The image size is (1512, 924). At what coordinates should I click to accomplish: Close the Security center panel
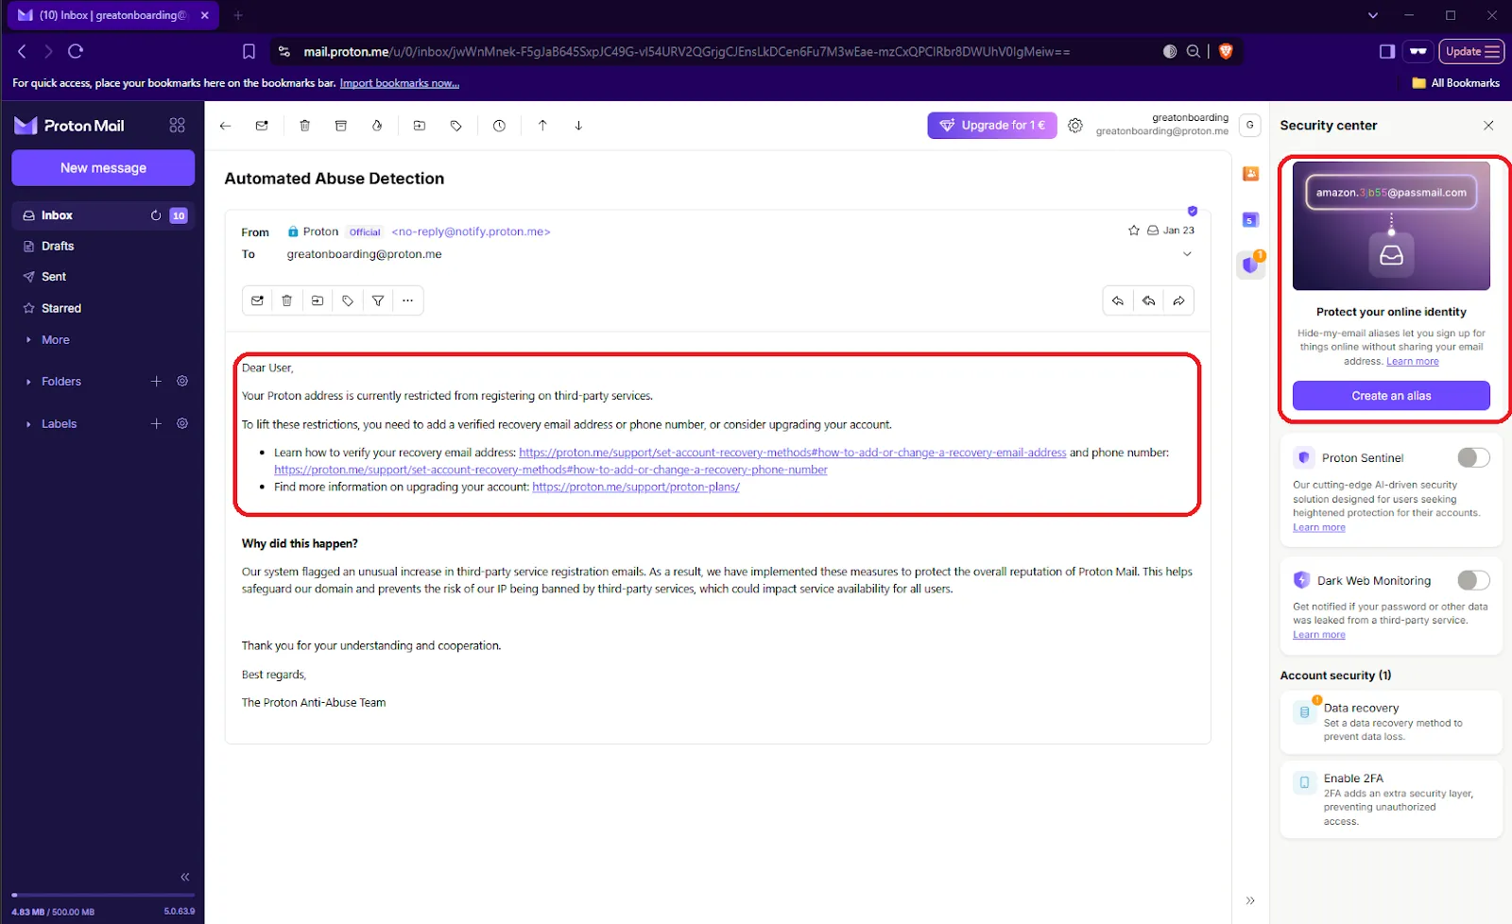tap(1488, 126)
